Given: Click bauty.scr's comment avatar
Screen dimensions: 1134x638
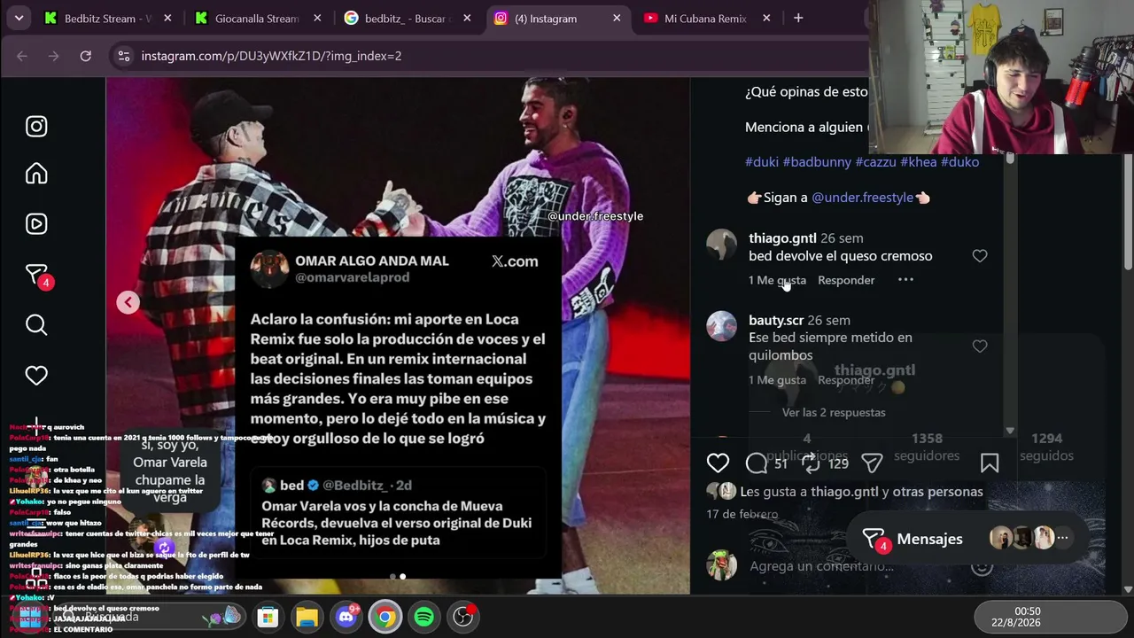Looking at the screenshot, I should pos(721,326).
